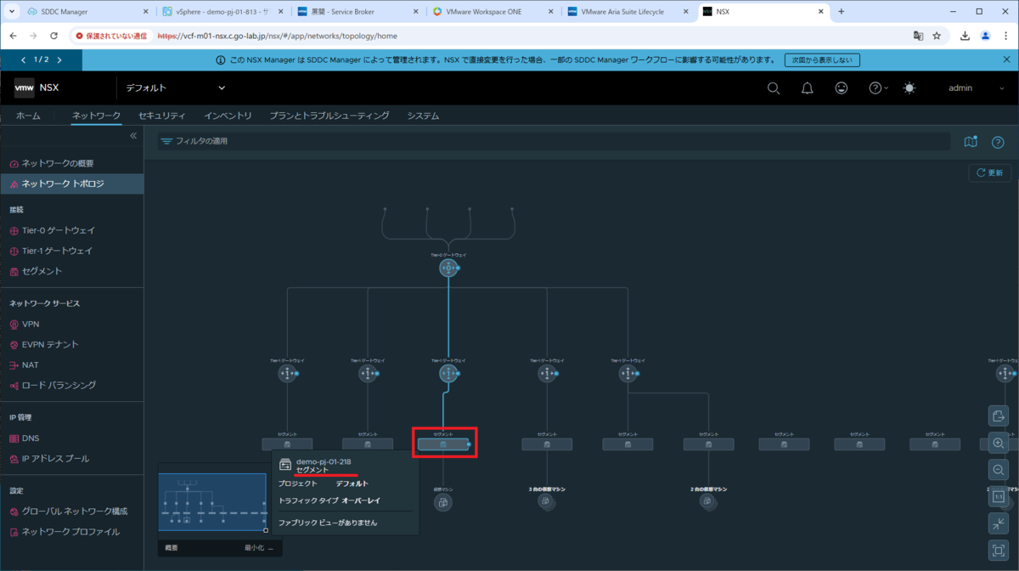Click the 更新 refresh button
This screenshot has height=571, width=1019.
pyautogui.click(x=990, y=172)
